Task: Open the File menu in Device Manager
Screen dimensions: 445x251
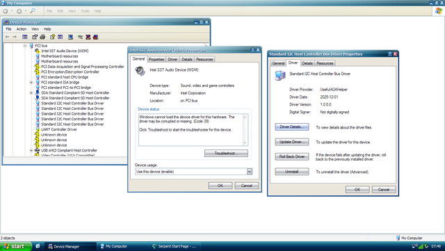Action: [8, 29]
